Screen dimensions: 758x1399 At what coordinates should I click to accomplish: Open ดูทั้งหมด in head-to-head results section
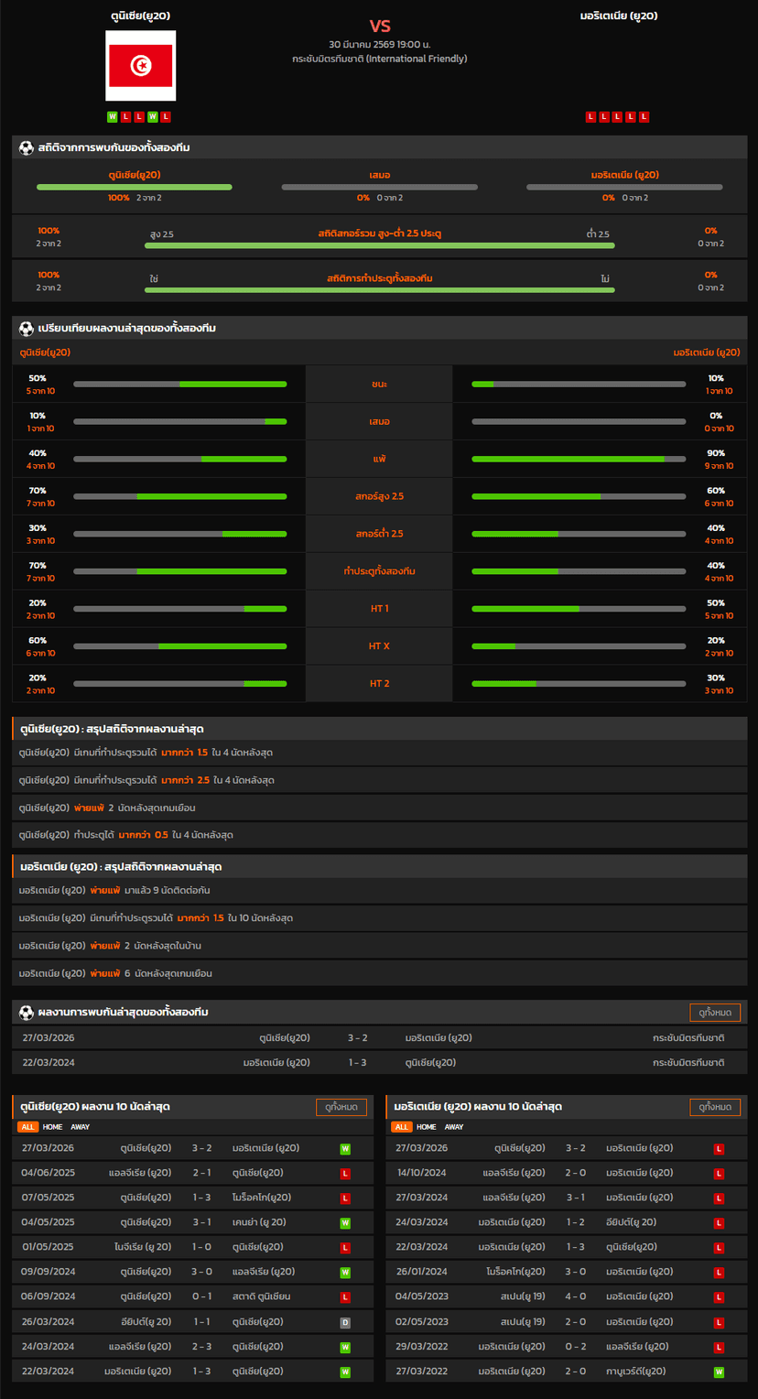pos(714,1012)
